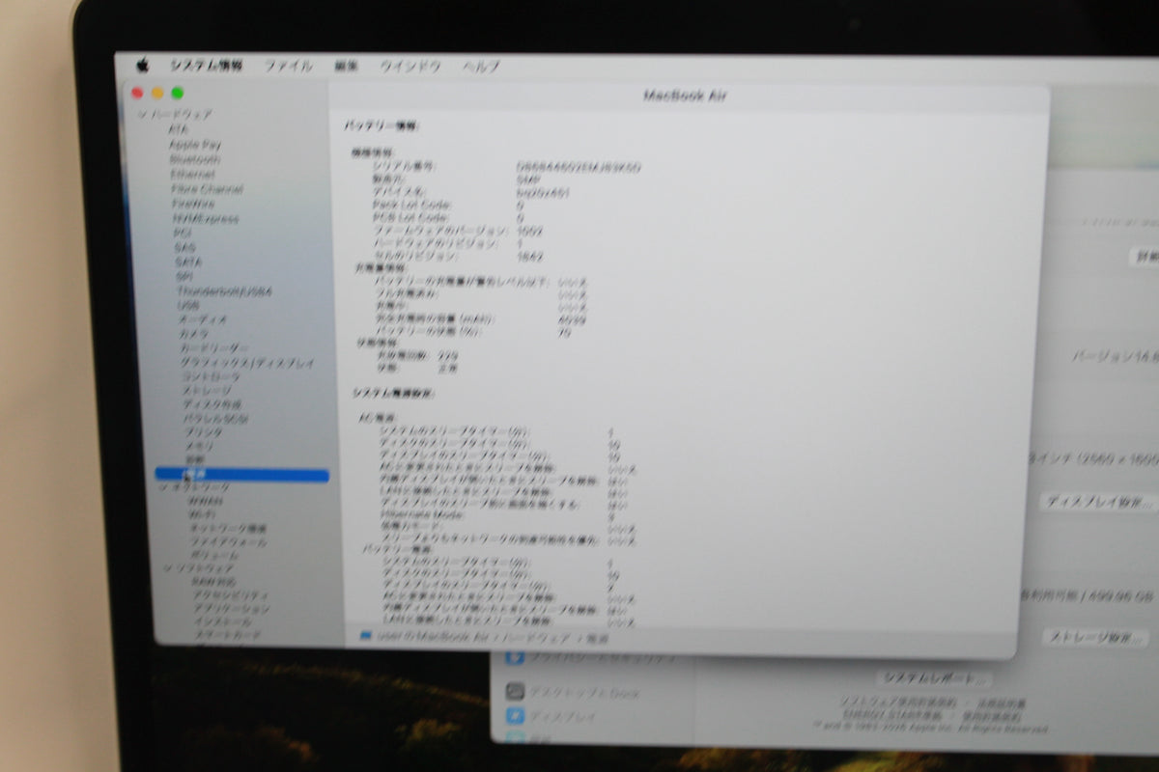
Task: Open the ヘルプ menu
Action: 481,67
